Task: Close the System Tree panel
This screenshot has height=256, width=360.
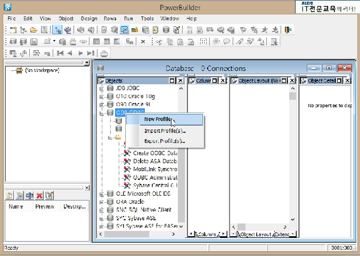Action: point(87,62)
